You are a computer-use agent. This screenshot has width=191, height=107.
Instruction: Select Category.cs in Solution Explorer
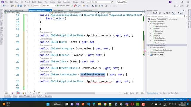pyautogui.click(x=159, y=31)
